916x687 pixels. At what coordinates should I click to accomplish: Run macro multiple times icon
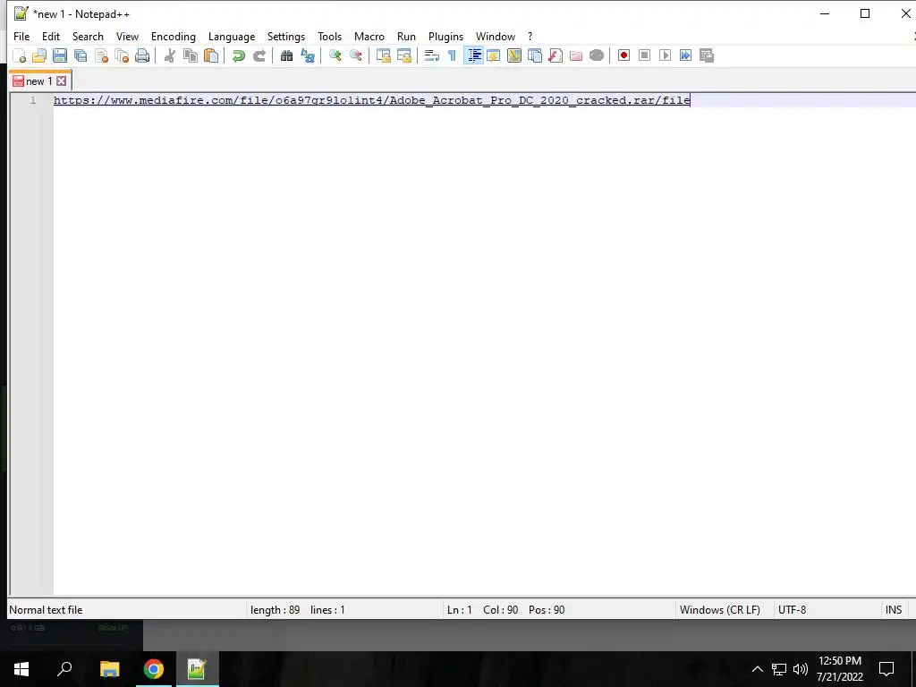point(685,55)
